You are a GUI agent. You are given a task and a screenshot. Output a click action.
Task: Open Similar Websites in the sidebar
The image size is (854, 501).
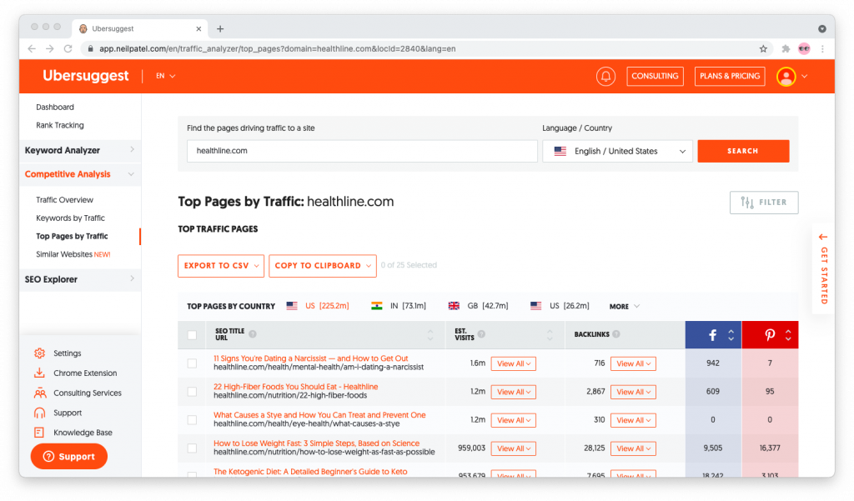click(x=73, y=254)
